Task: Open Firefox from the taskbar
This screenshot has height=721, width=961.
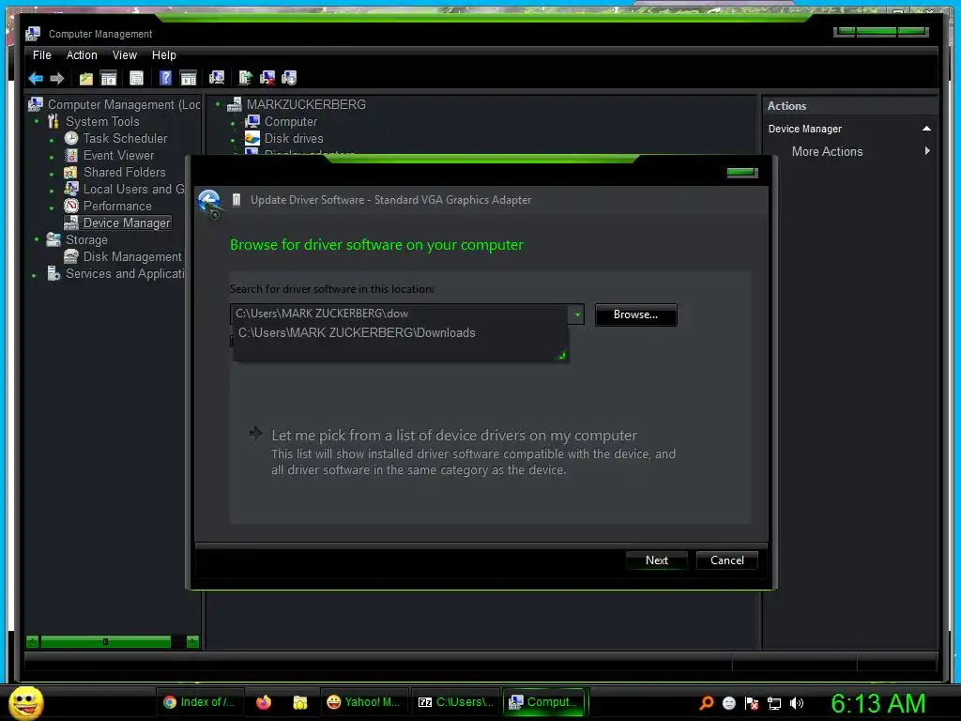Action: coord(264,702)
